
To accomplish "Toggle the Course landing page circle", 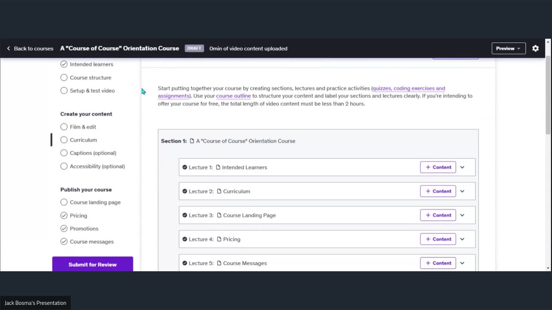I will coord(64,202).
